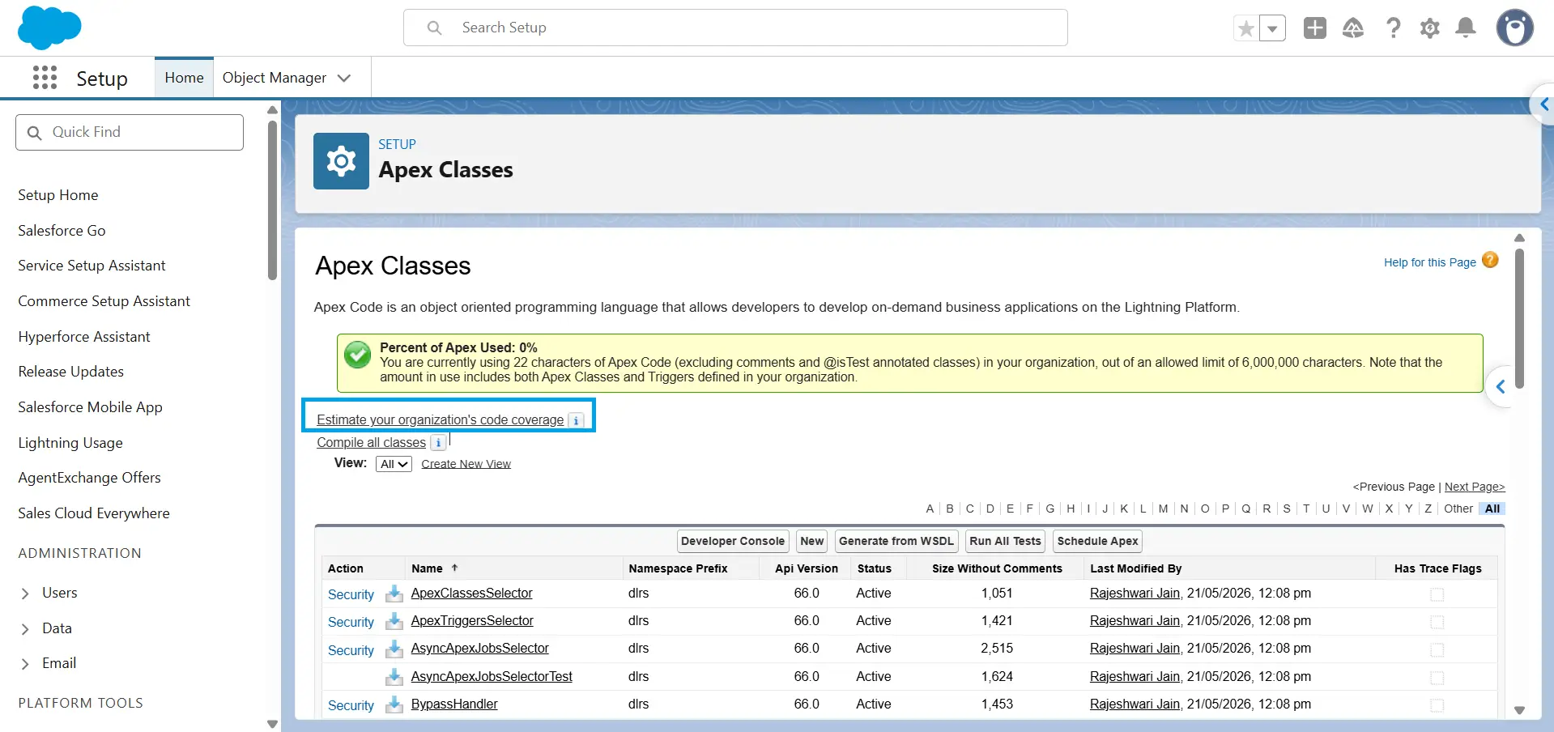1554x732 pixels.
Task: Open the View All dropdown
Action: 394,464
